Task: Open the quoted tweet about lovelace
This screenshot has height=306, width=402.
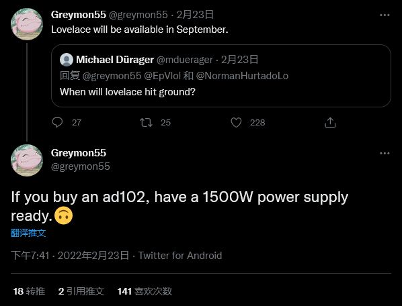Action: [221, 76]
